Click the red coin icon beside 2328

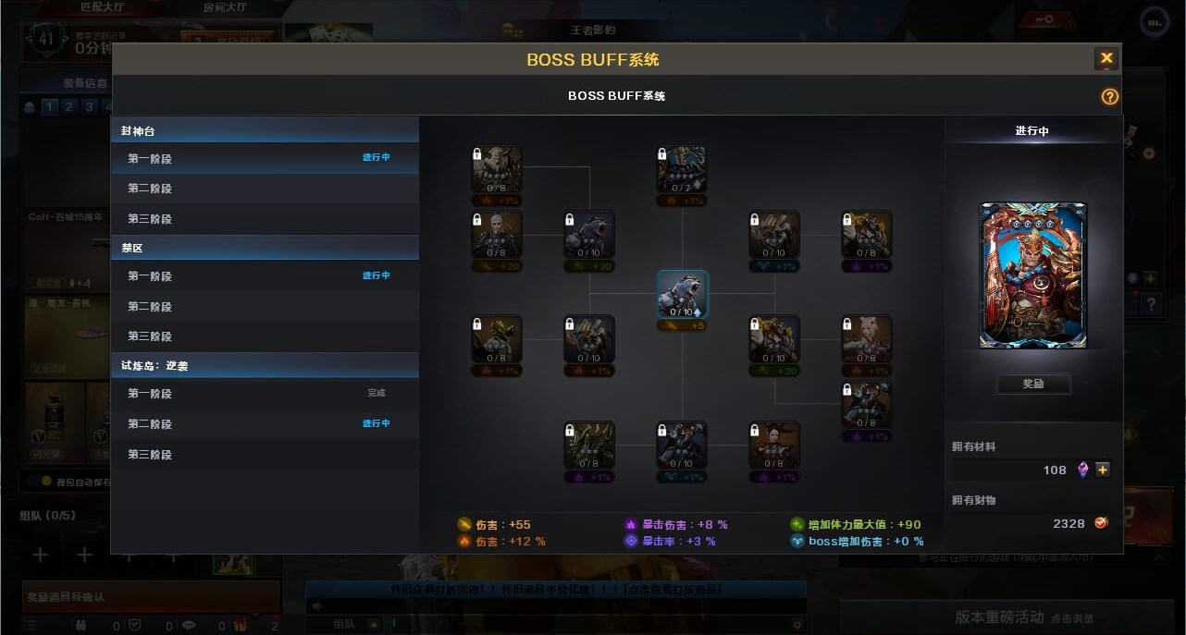pyautogui.click(x=1101, y=523)
